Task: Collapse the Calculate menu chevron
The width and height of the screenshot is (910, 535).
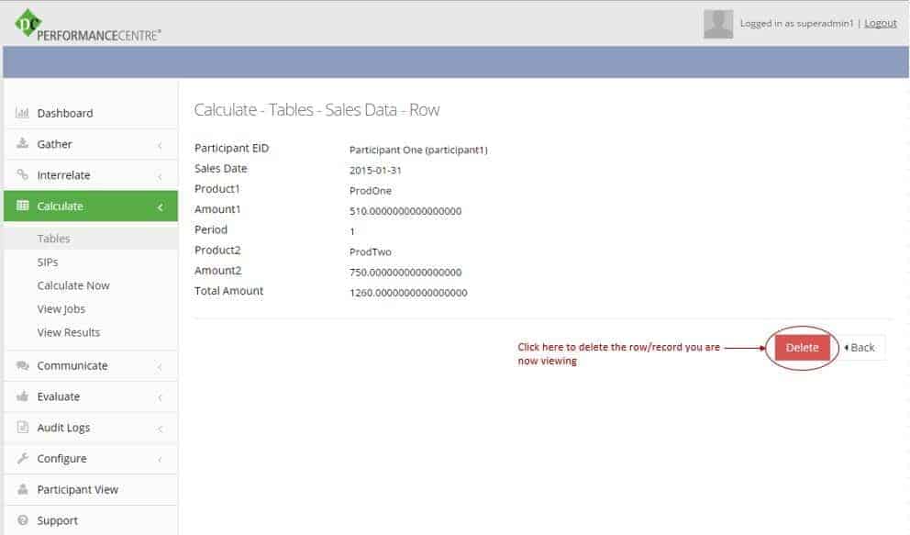Action: (x=161, y=206)
